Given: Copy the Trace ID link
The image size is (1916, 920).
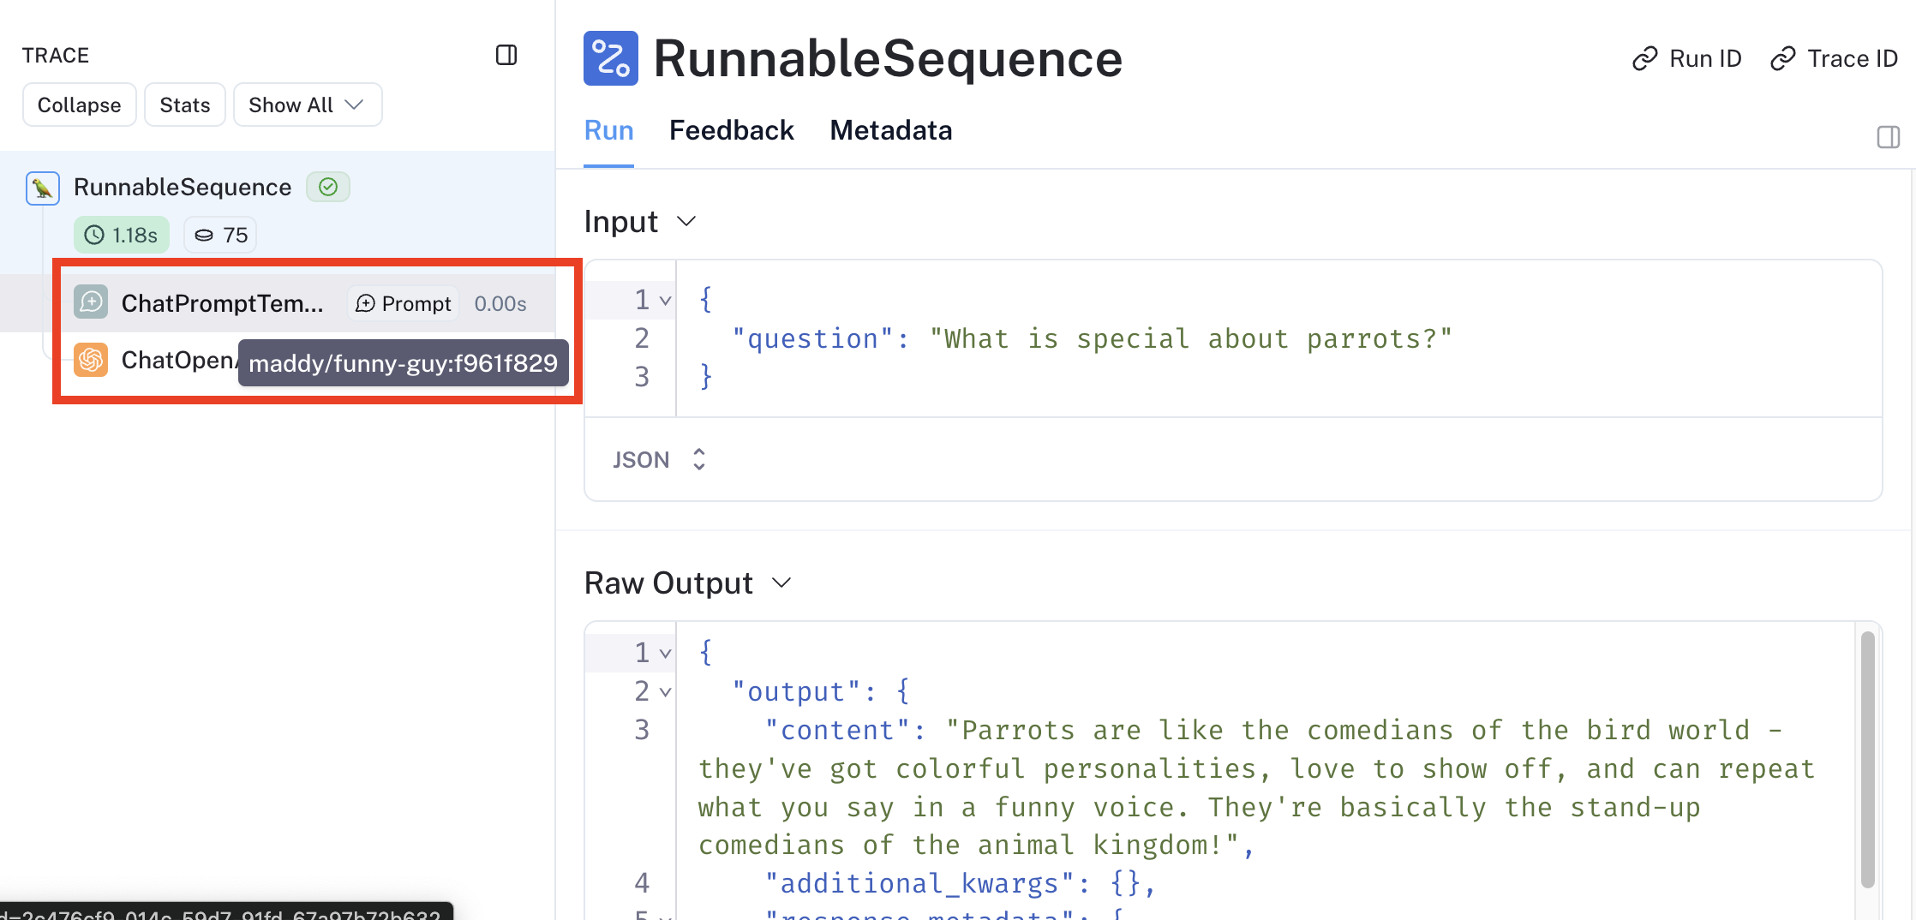Looking at the screenshot, I should tap(1834, 58).
